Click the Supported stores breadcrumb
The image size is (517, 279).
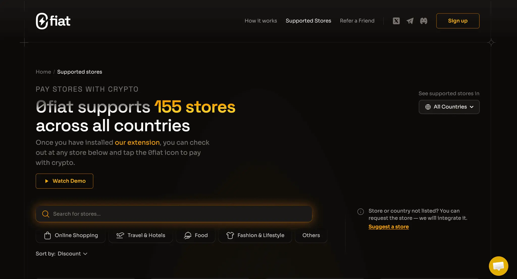coord(80,72)
